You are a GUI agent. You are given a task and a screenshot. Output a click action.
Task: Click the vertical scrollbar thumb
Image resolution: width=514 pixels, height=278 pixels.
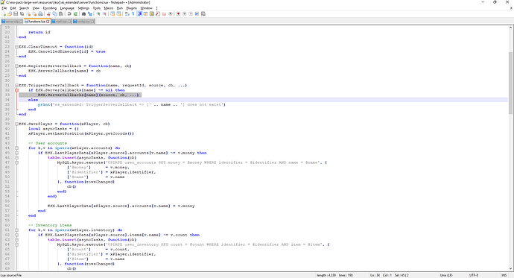pos(511,83)
